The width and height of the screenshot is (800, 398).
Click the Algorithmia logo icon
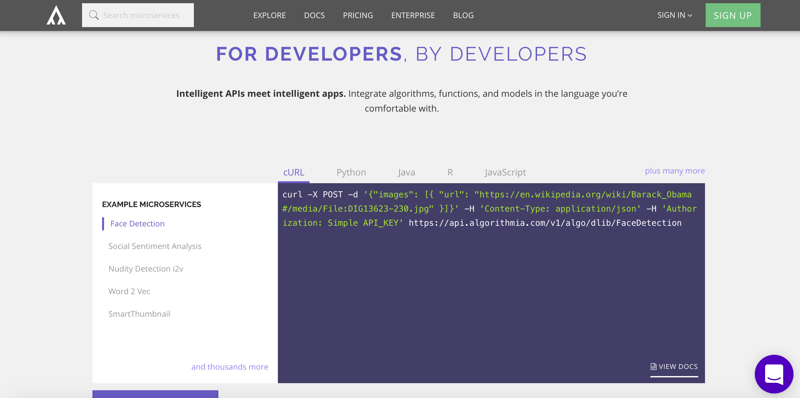click(x=56, y=15)
